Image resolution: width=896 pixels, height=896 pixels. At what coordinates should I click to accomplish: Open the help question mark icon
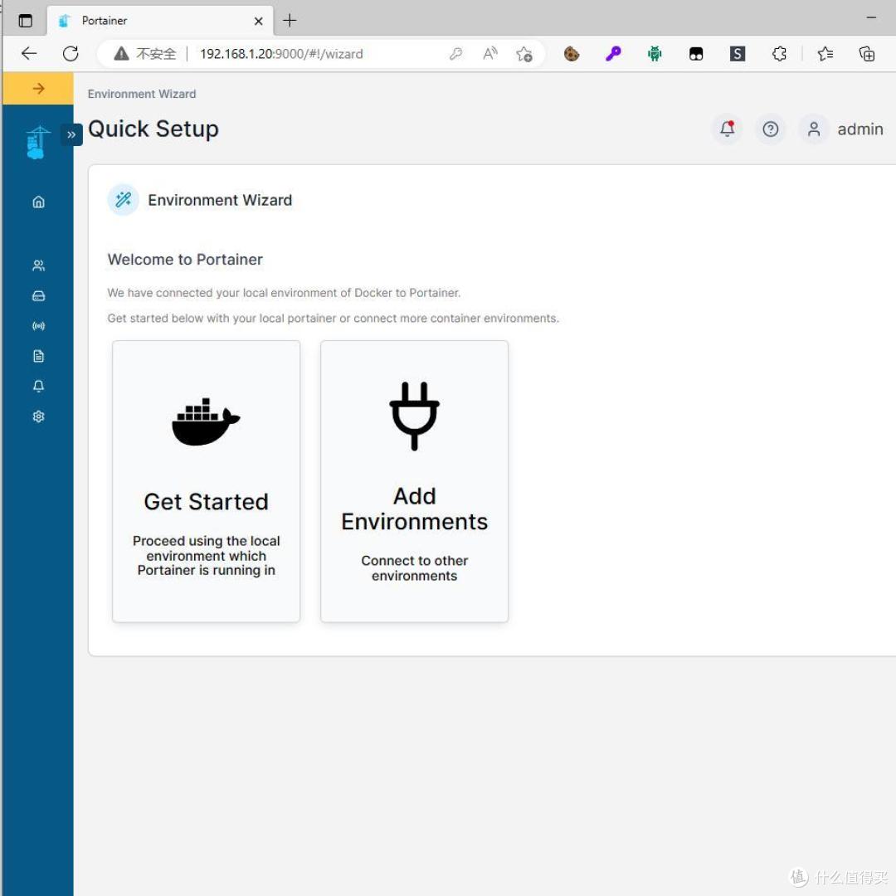[771, 129]
